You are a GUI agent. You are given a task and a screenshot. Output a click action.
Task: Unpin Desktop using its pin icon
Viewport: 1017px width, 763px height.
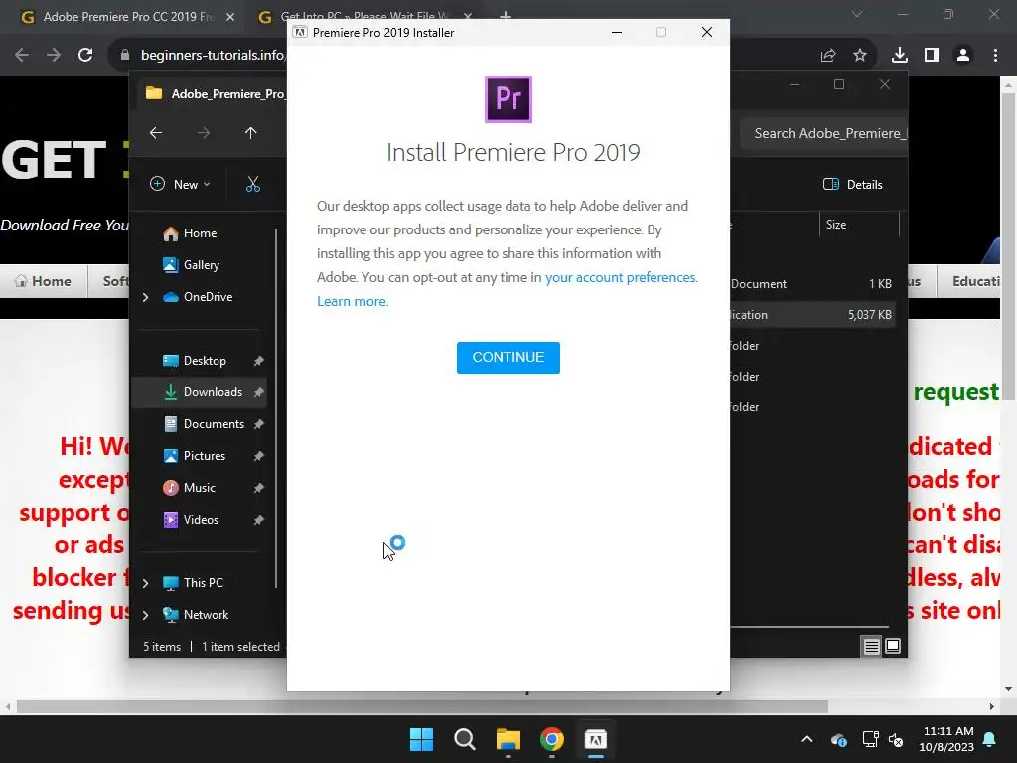pos(259,361)
